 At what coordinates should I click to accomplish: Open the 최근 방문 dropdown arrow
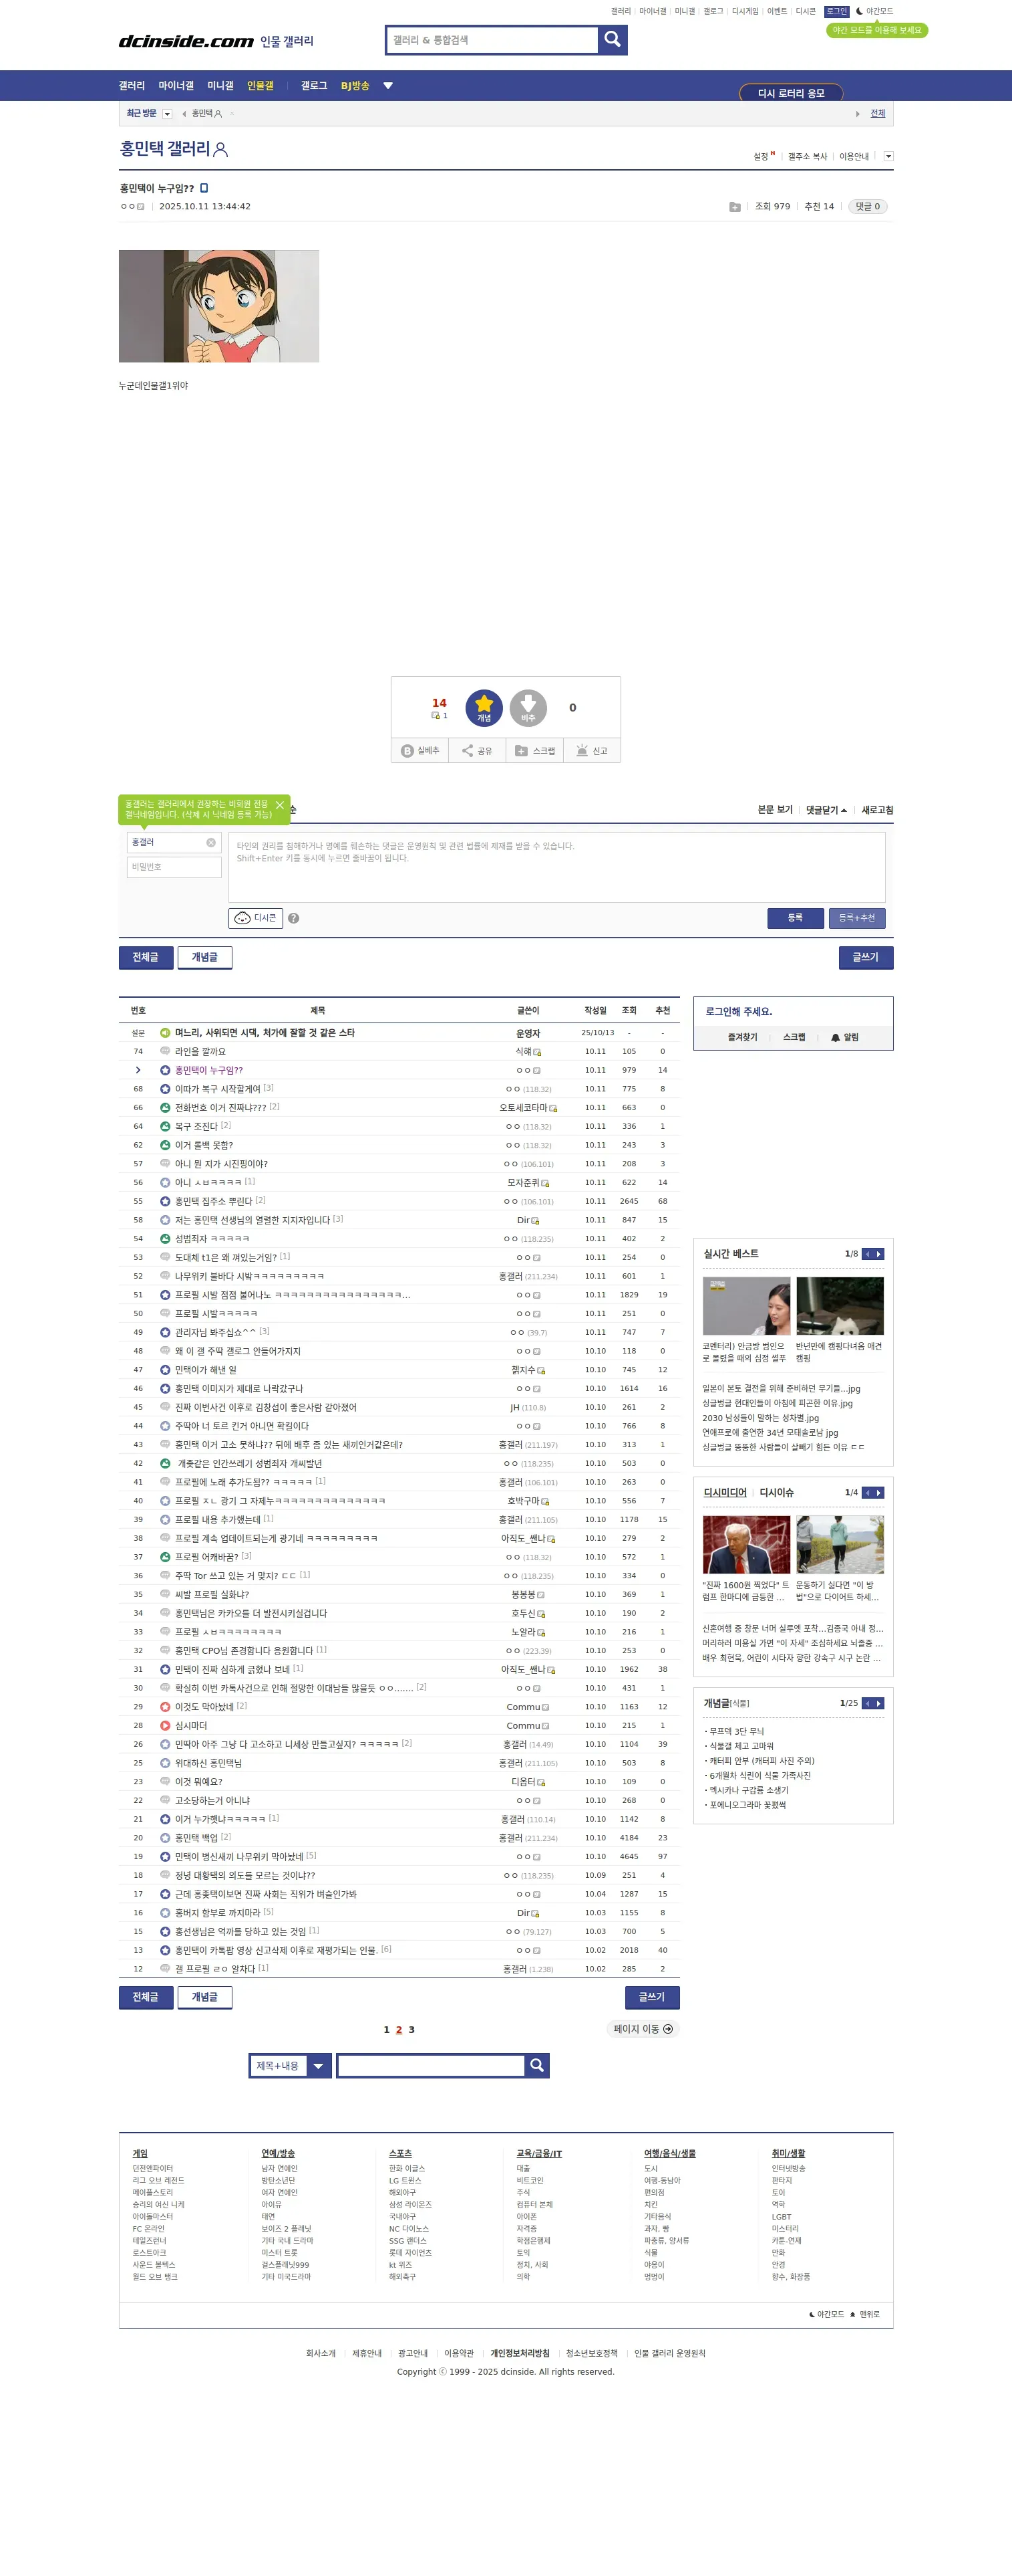pyautogui.click(x=167, y=114)
